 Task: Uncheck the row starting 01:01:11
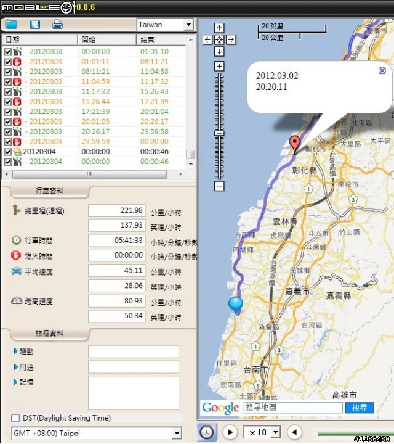(8, 62)
